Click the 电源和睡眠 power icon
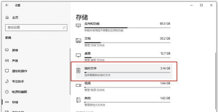 [x=7, y=92]
